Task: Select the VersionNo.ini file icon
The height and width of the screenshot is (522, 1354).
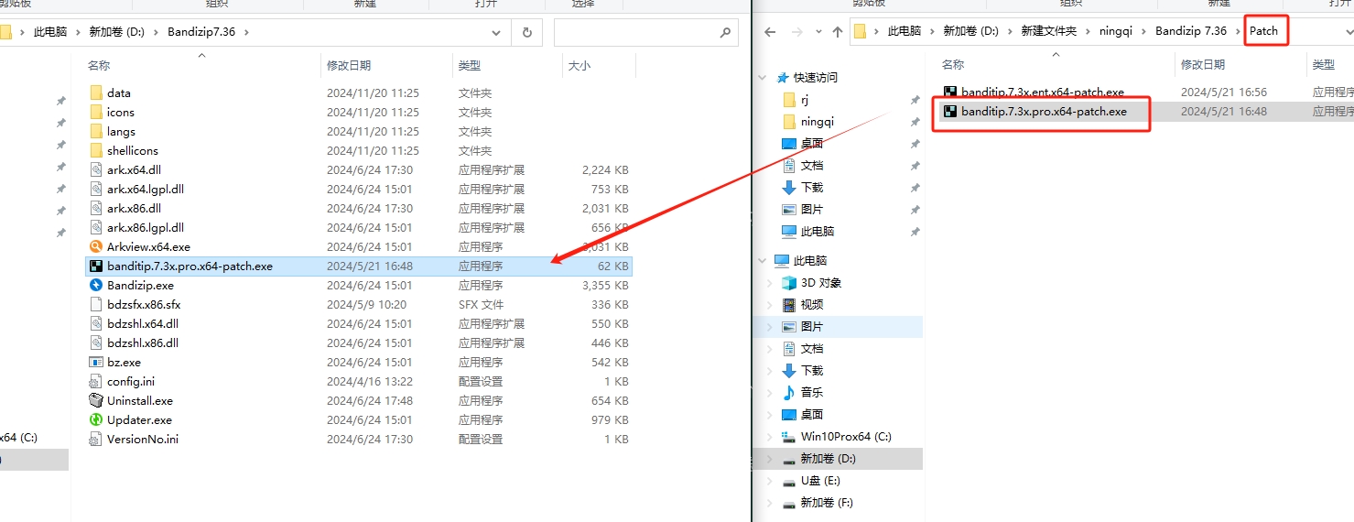Action: tap(97, 439)
